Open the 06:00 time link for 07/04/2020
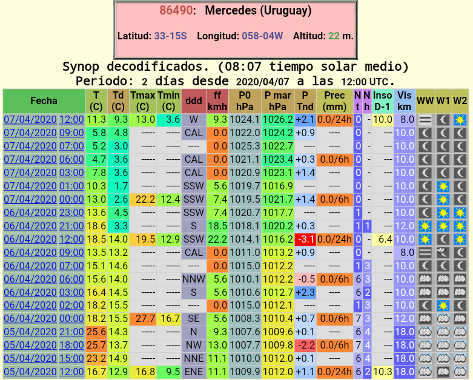This screenshot has height=380, width=473. [x=71, y=159]
